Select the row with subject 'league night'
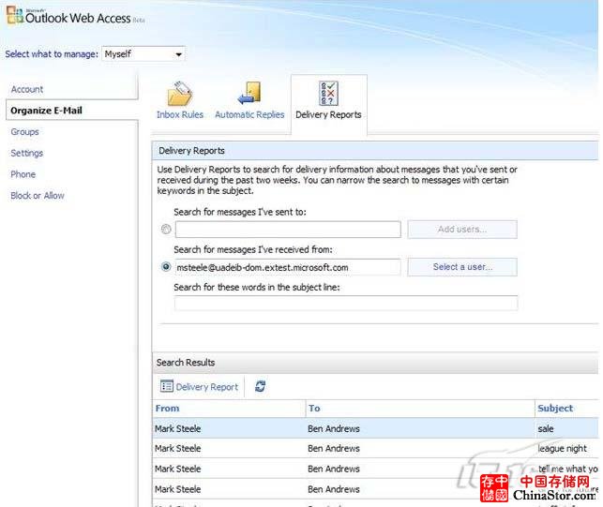603x507 pixels. [x=375, y=448]
